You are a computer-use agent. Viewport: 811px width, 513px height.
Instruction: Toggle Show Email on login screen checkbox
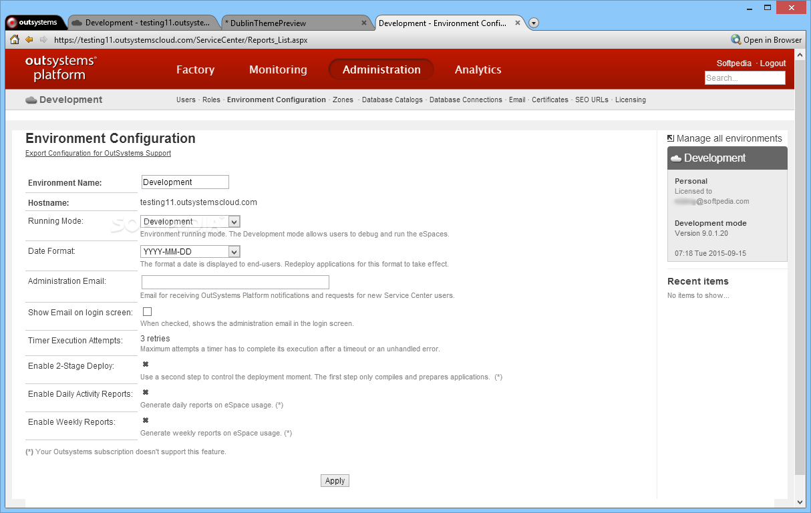pyautogui.click(x=148, y=311)
